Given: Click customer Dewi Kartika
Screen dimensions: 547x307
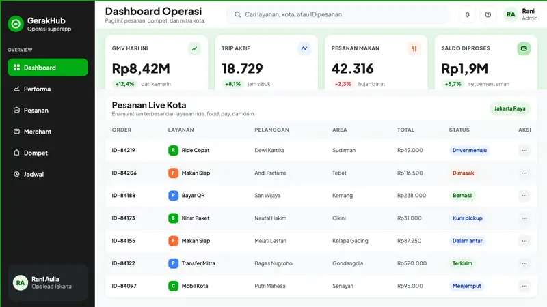Looking at the screenshot, I should coord(269,150).
